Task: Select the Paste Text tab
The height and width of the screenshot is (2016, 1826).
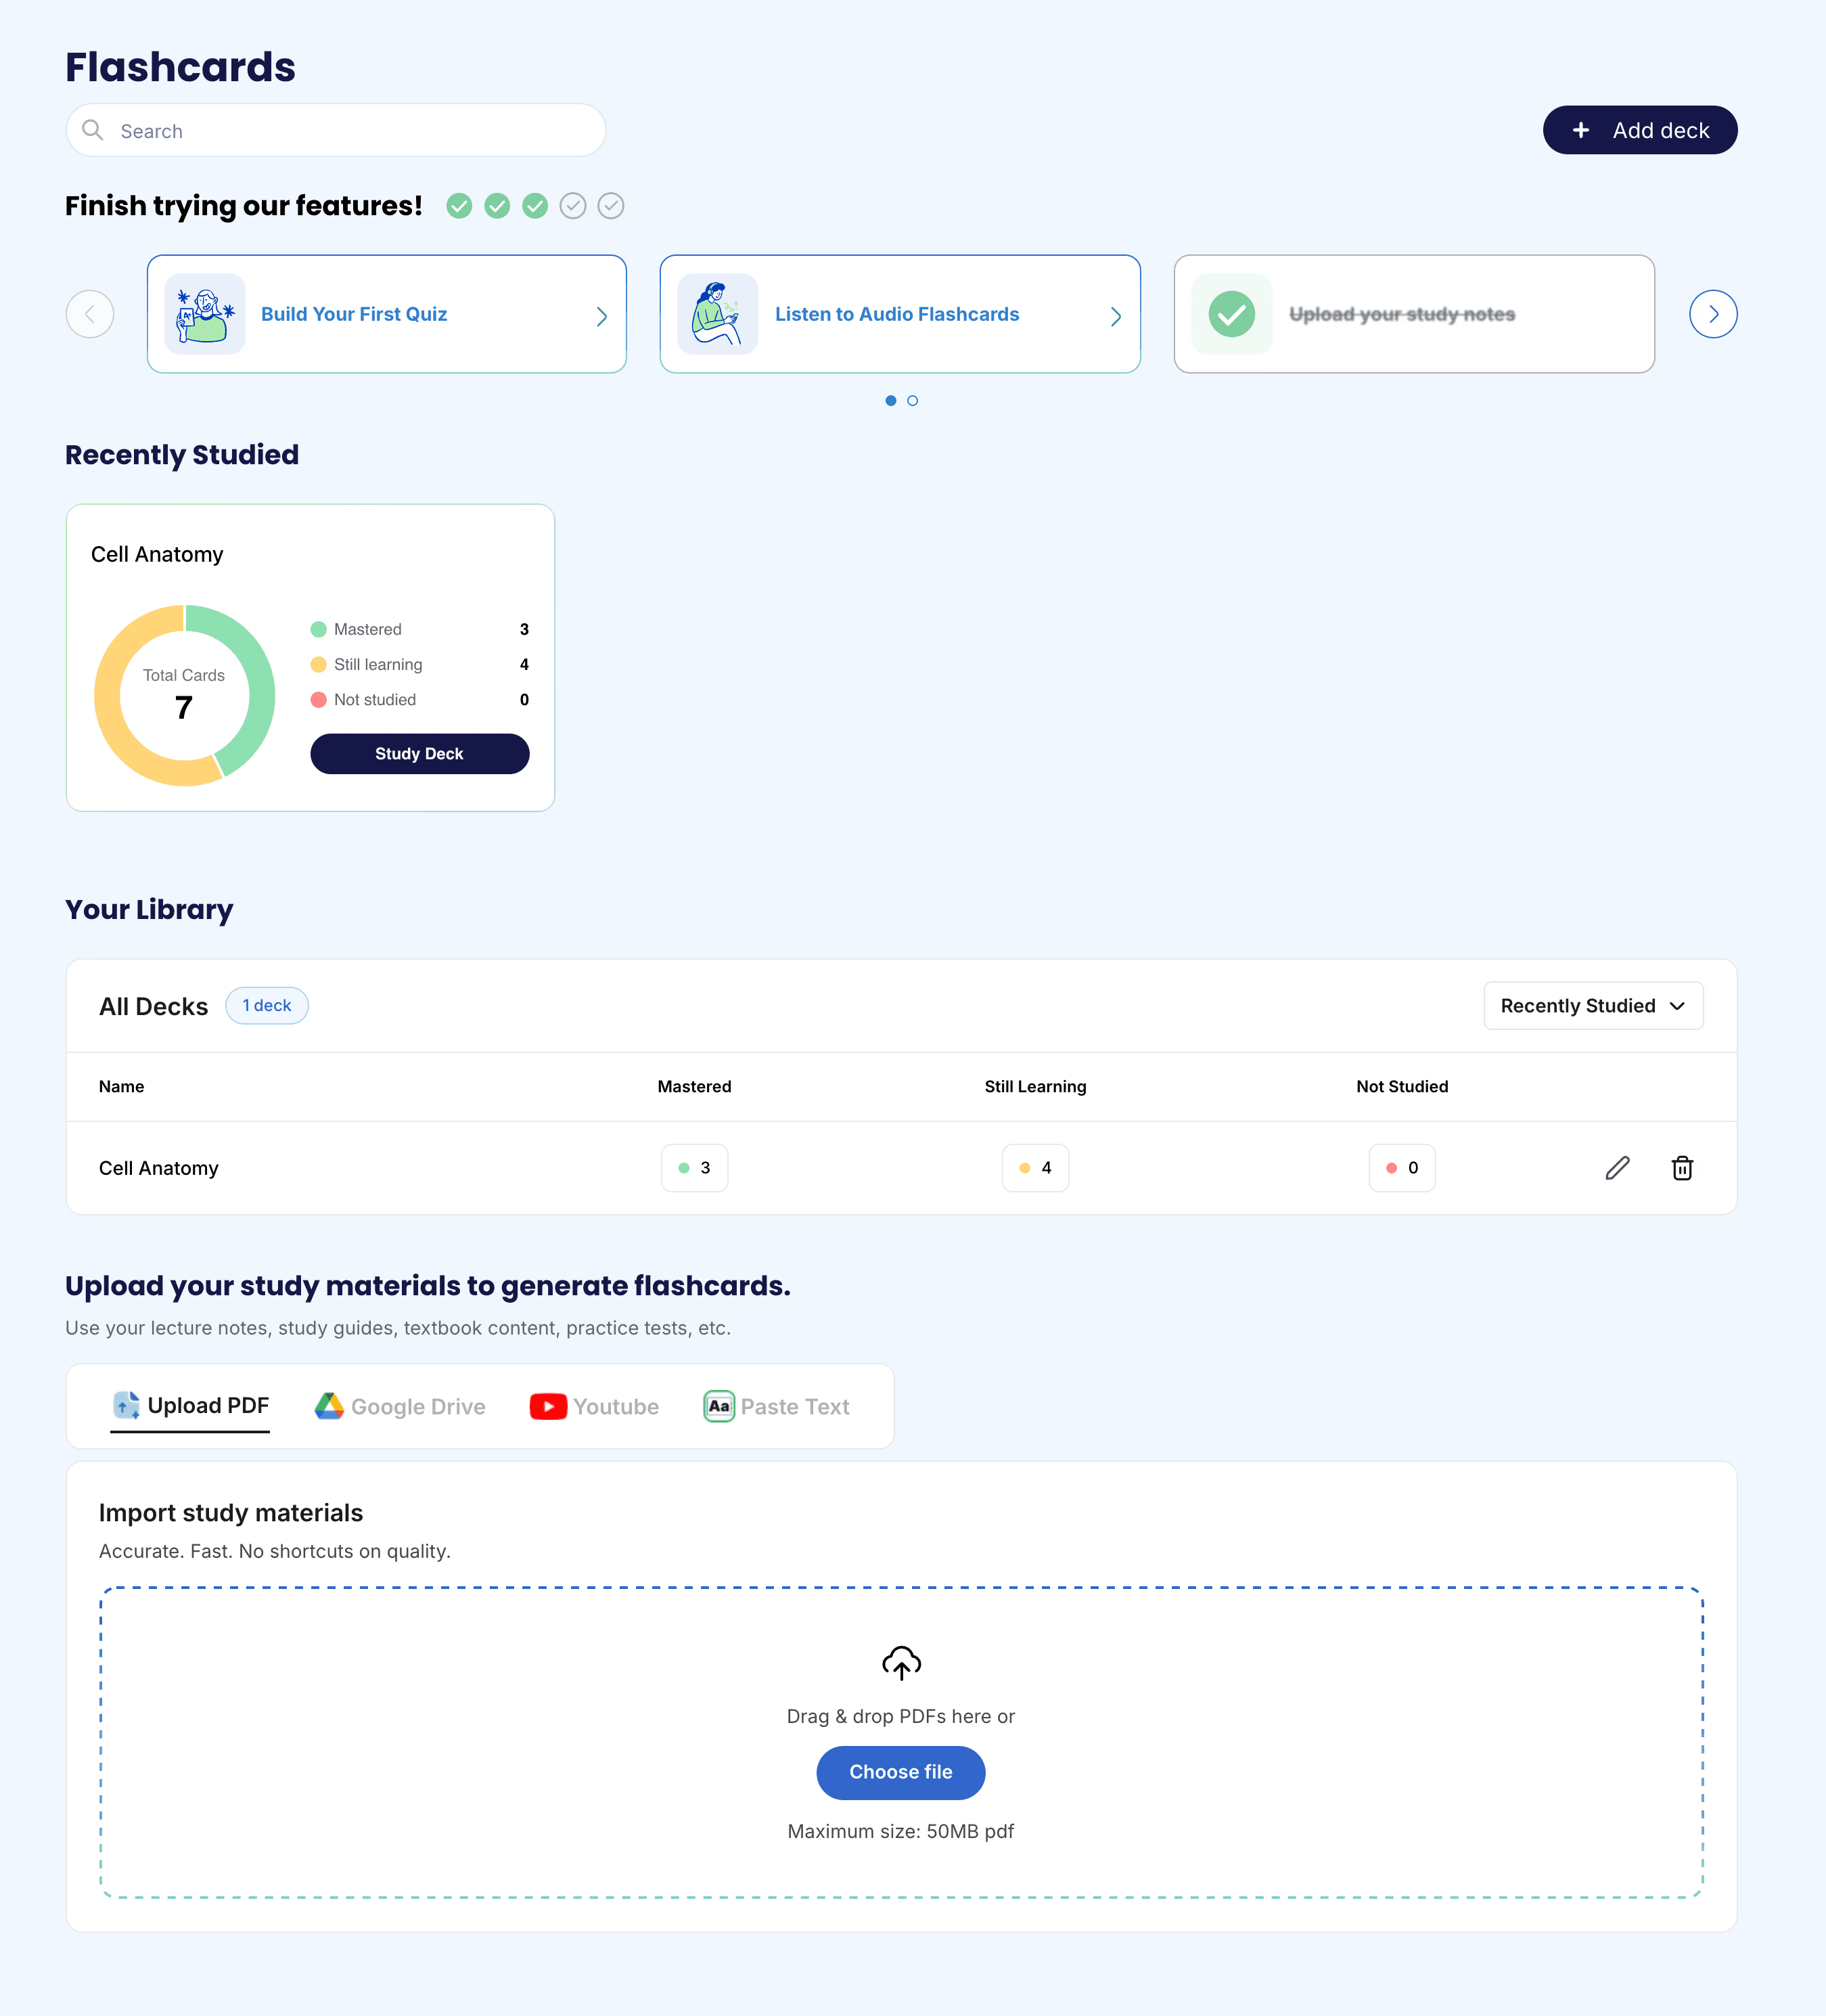Action: 777,1406
